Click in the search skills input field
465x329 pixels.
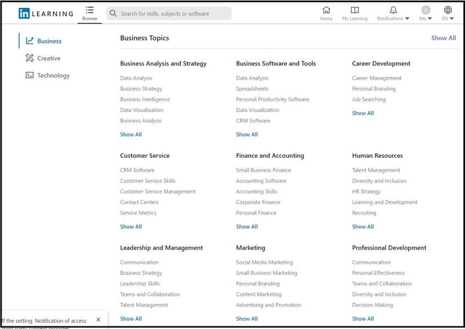click(x=169, y=14)
